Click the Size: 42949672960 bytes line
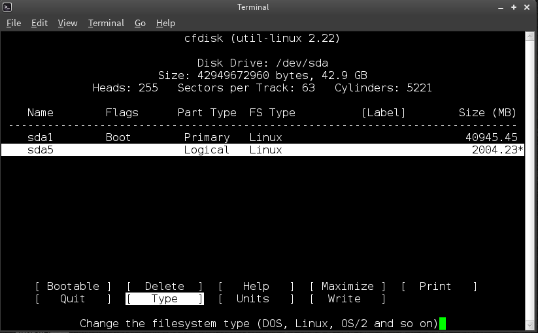 point(263,75)
